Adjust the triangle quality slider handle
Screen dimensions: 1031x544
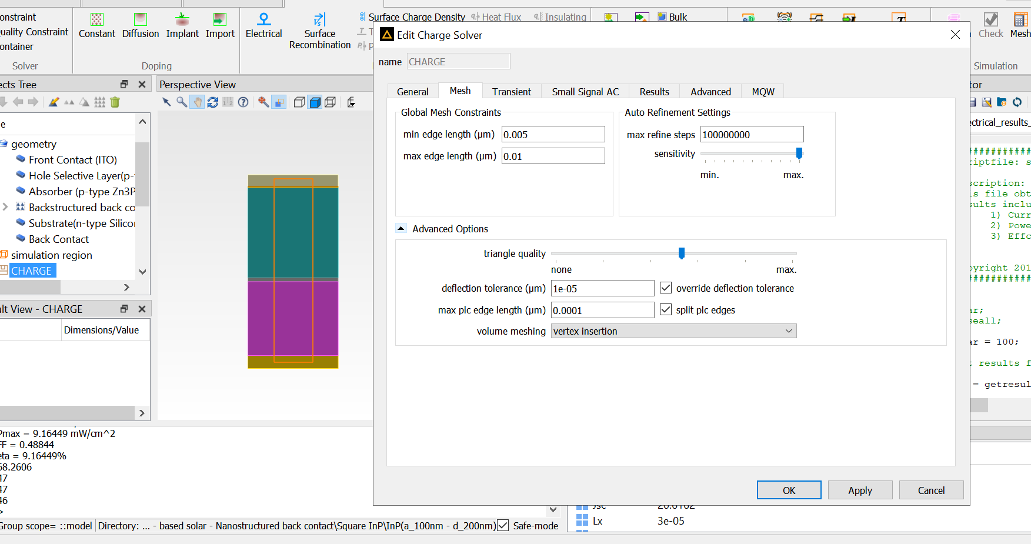tap(681, 253)
